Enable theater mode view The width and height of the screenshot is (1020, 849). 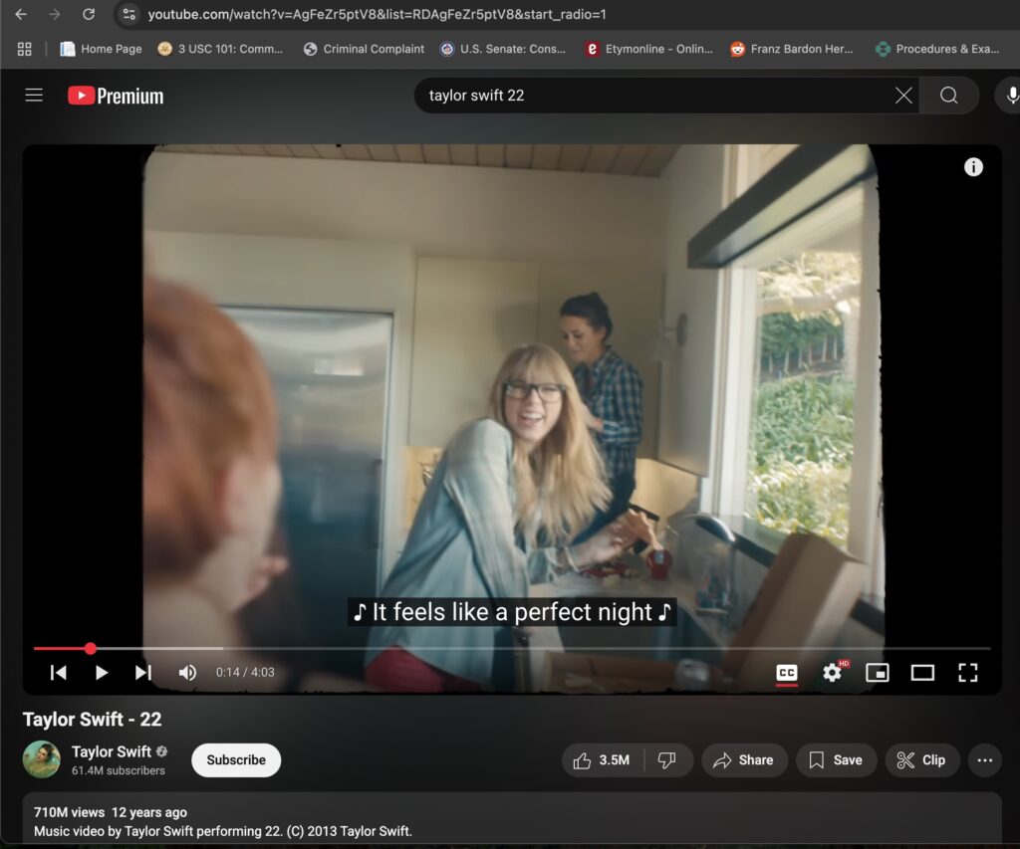click(x=922, y=673)
